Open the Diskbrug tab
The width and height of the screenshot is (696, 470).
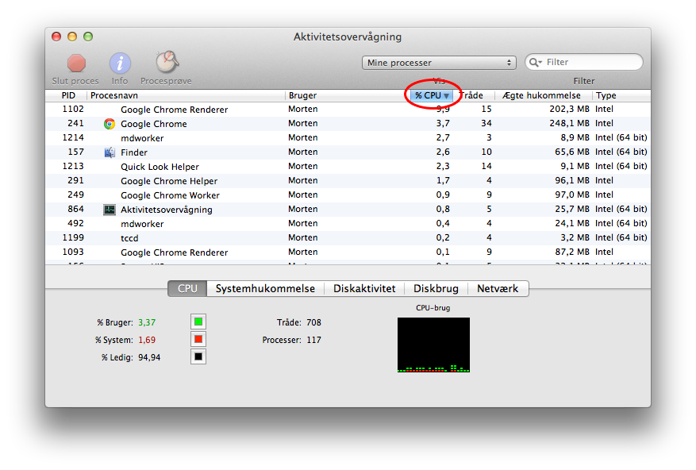click(436, 288)
